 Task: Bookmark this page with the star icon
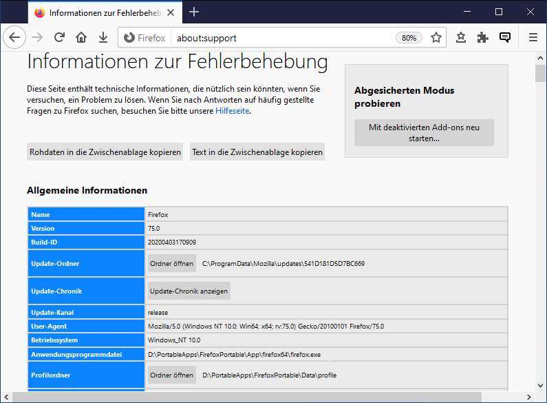click(x=436, y=38)
